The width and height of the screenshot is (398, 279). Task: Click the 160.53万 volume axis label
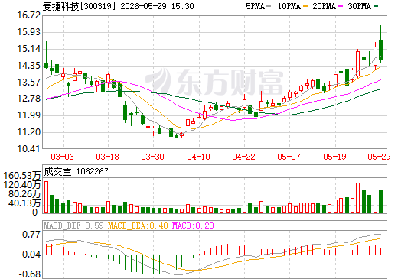(22, 176)
